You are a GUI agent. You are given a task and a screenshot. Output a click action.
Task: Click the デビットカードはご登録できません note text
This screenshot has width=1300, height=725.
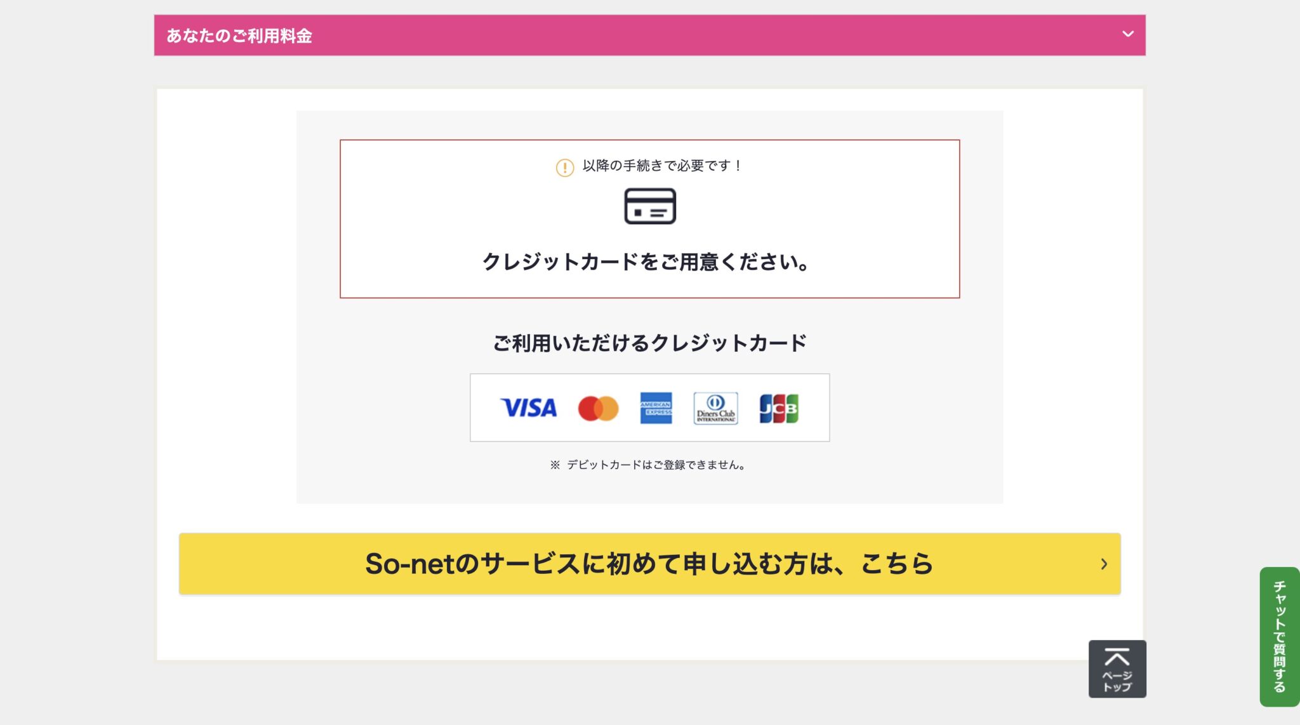point(649,464)
